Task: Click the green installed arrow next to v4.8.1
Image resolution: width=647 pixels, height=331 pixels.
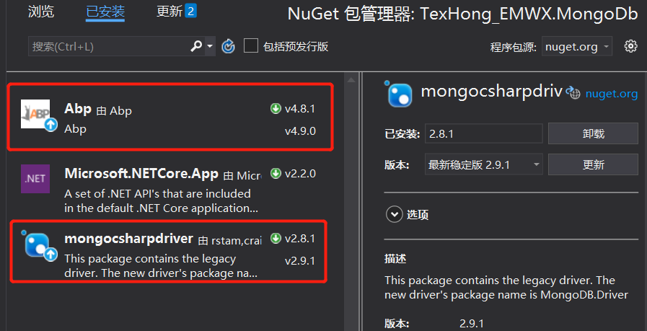Action: click(x=276, y=109)
